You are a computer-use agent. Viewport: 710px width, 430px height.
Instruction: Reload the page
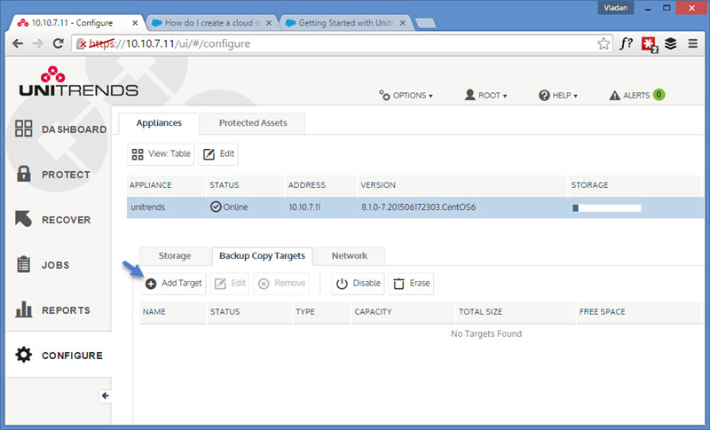coord(58,43)
